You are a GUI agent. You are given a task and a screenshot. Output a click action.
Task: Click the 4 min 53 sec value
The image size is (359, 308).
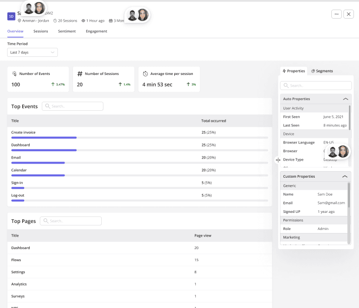[x=157, y=85]
